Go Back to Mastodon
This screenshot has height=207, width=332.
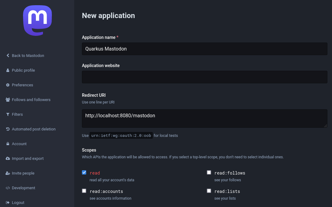point(28,55)
